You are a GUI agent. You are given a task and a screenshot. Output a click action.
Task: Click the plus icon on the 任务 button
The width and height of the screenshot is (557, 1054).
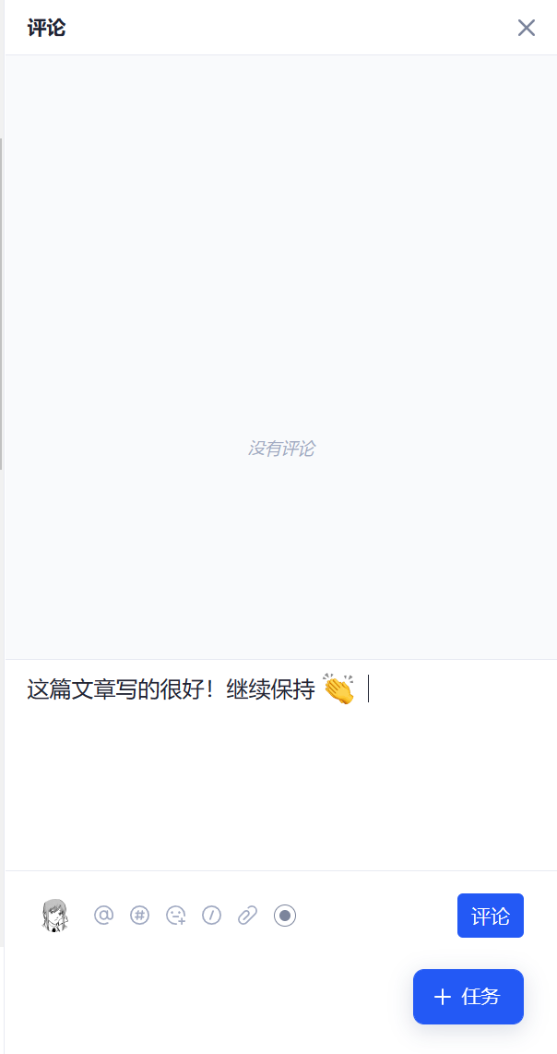click(442, 997)
